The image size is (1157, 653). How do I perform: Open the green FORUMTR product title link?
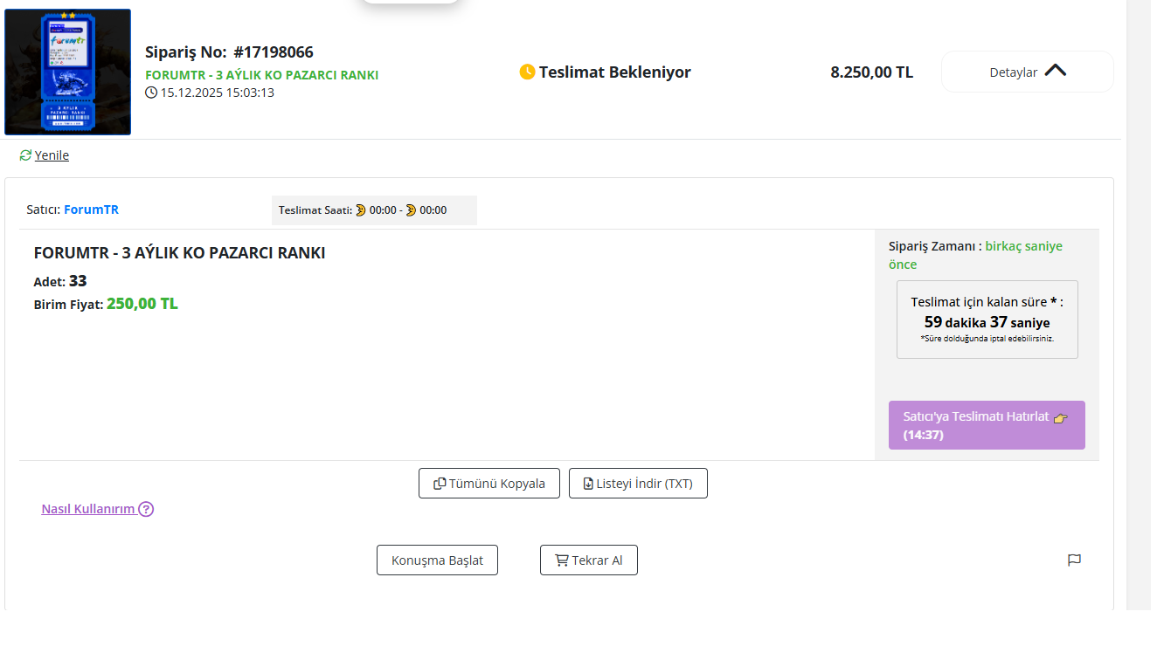[262, 75]
